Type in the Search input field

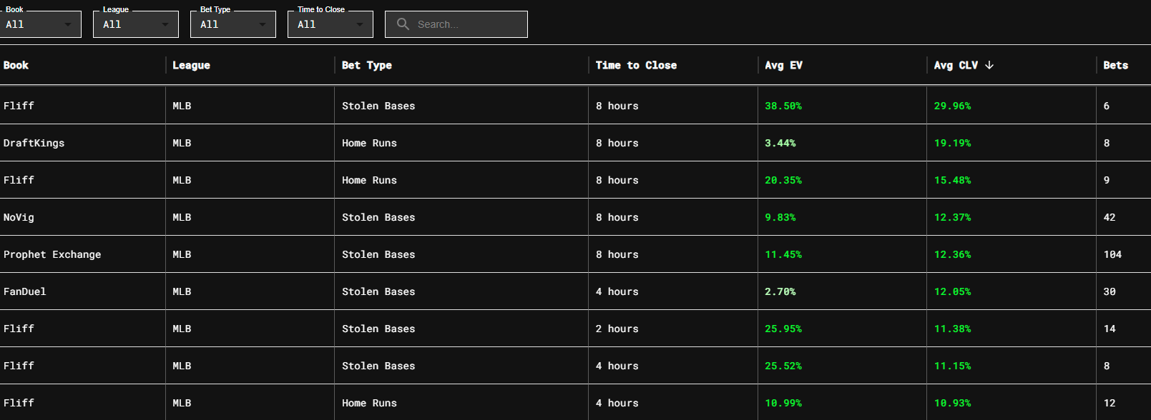click(x=469, y=24)
